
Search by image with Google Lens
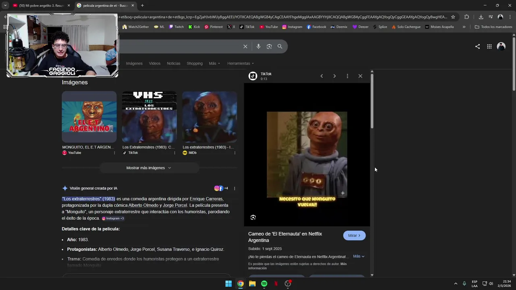269,46
